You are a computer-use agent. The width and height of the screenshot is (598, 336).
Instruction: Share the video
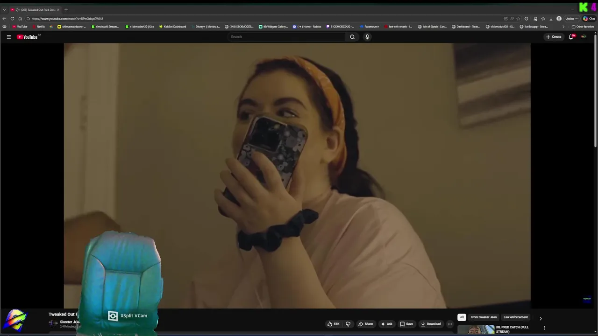365,324
